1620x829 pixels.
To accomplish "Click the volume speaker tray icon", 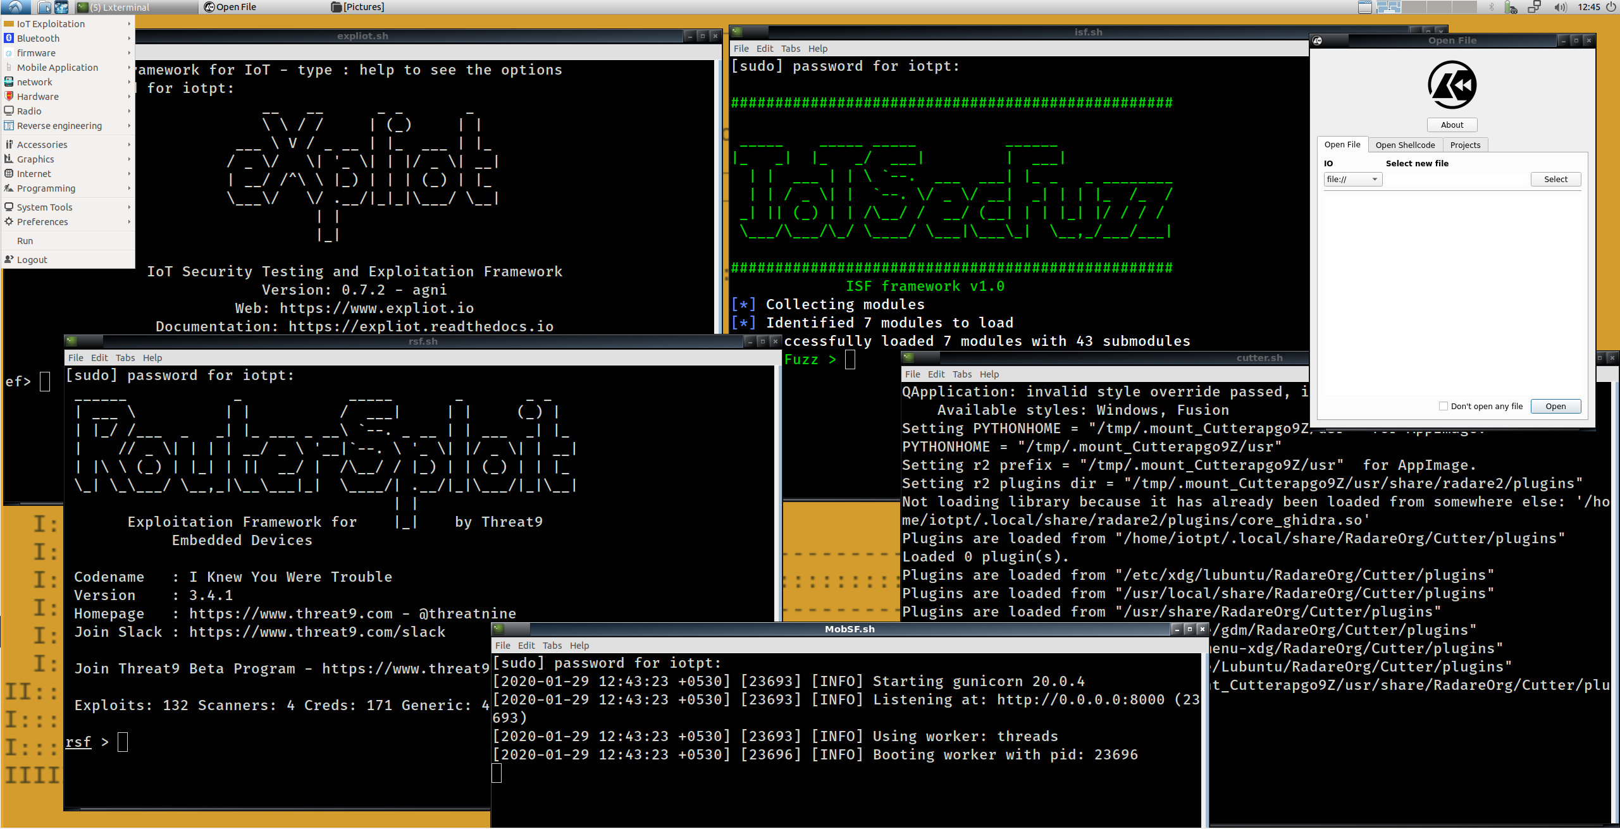I will [1560, 7].
